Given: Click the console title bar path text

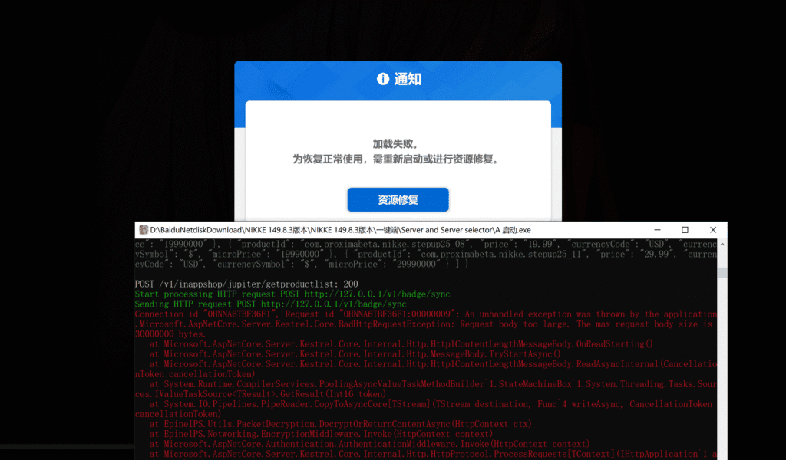Looking at the screenshot, I should pos(340,230).
